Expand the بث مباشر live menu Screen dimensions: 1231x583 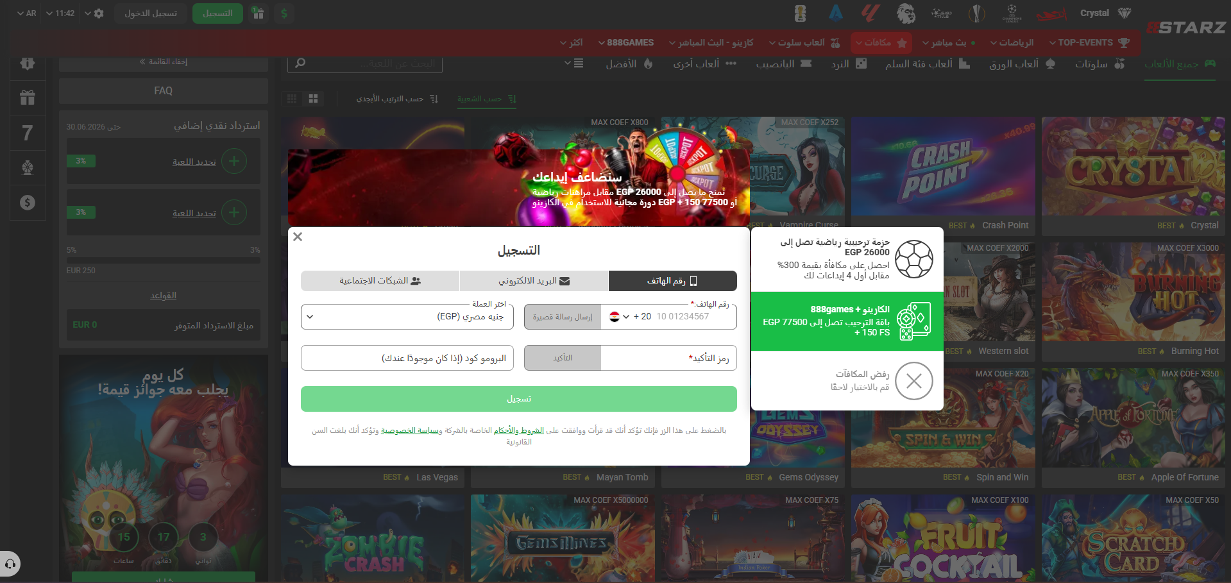[x=949, y=43]
